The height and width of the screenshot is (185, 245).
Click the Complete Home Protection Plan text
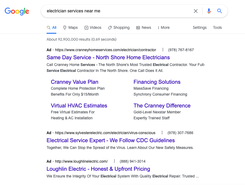pyautogui.click(x=78, y=88)
